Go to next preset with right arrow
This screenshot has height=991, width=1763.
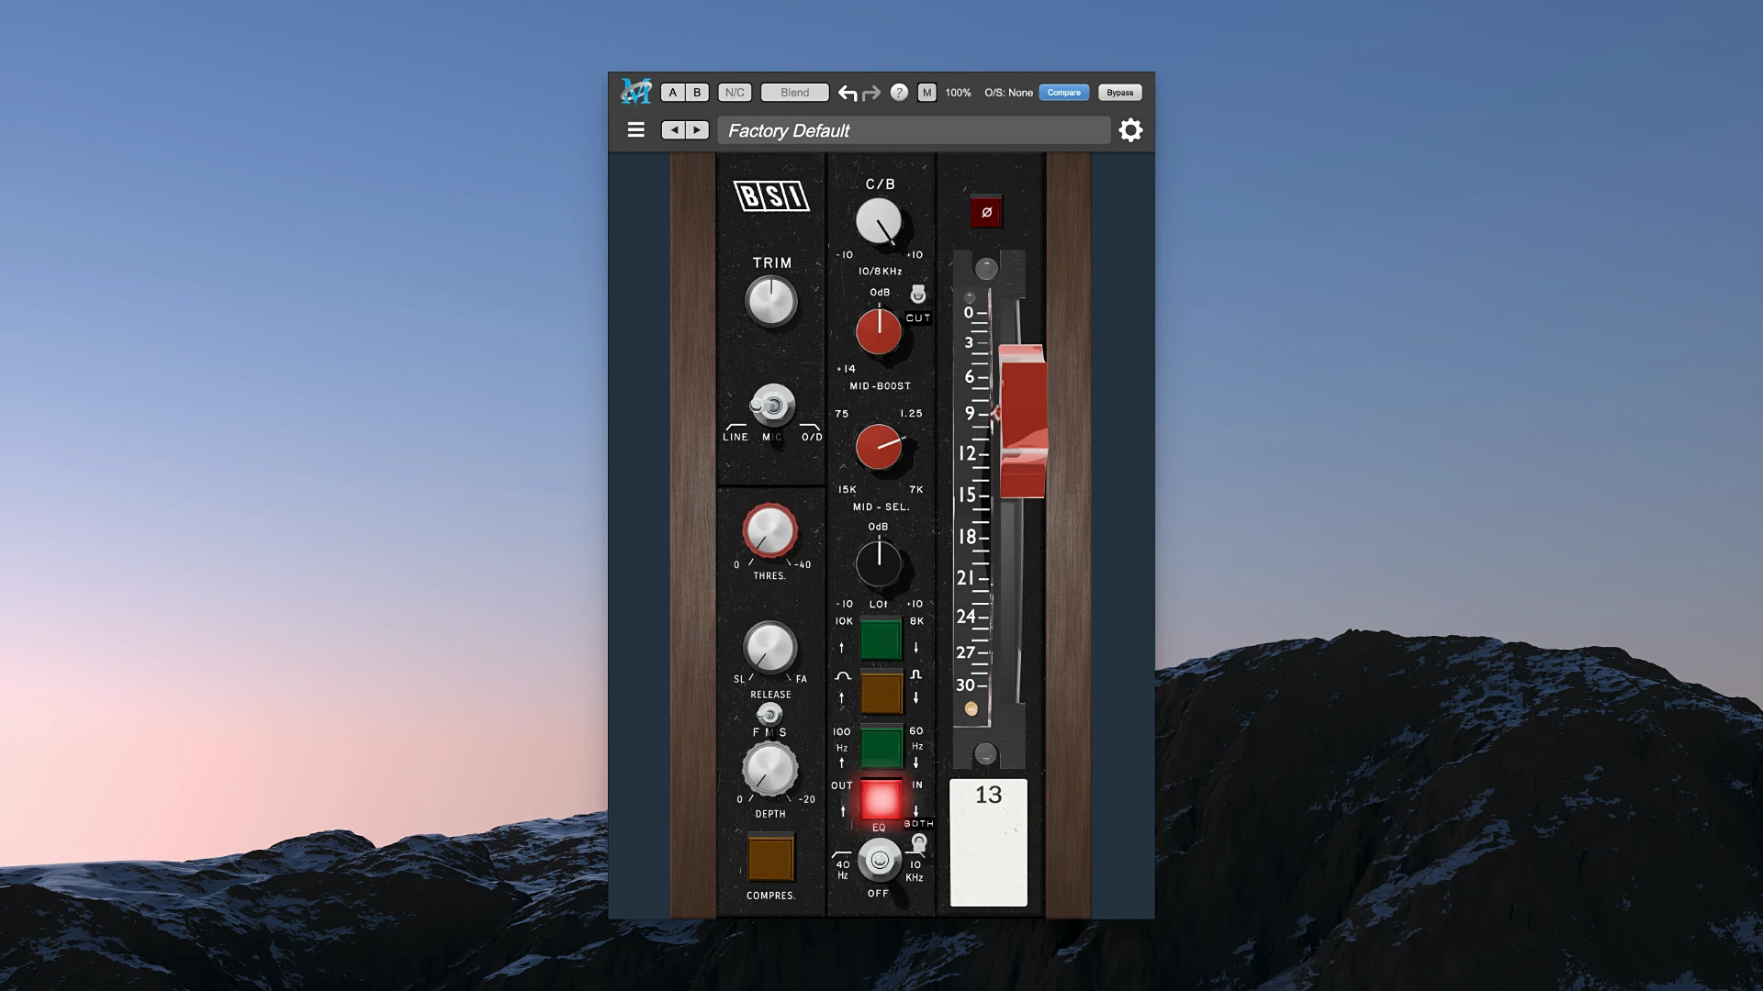click(x=697, y=129)
